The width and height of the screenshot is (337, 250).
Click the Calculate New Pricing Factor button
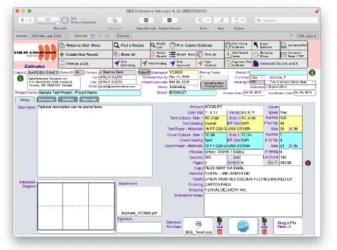214,85
